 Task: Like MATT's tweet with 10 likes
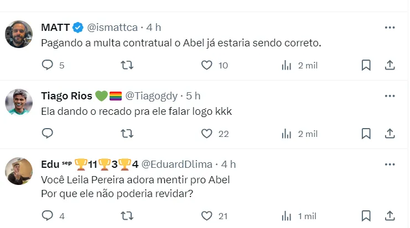click(x=206, y=65)
